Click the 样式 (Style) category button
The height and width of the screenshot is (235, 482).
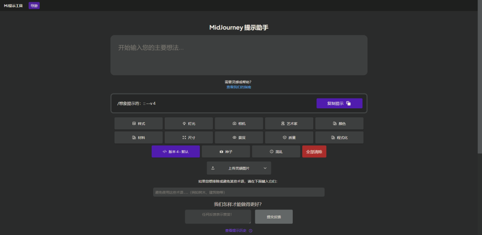pos(138,124)
